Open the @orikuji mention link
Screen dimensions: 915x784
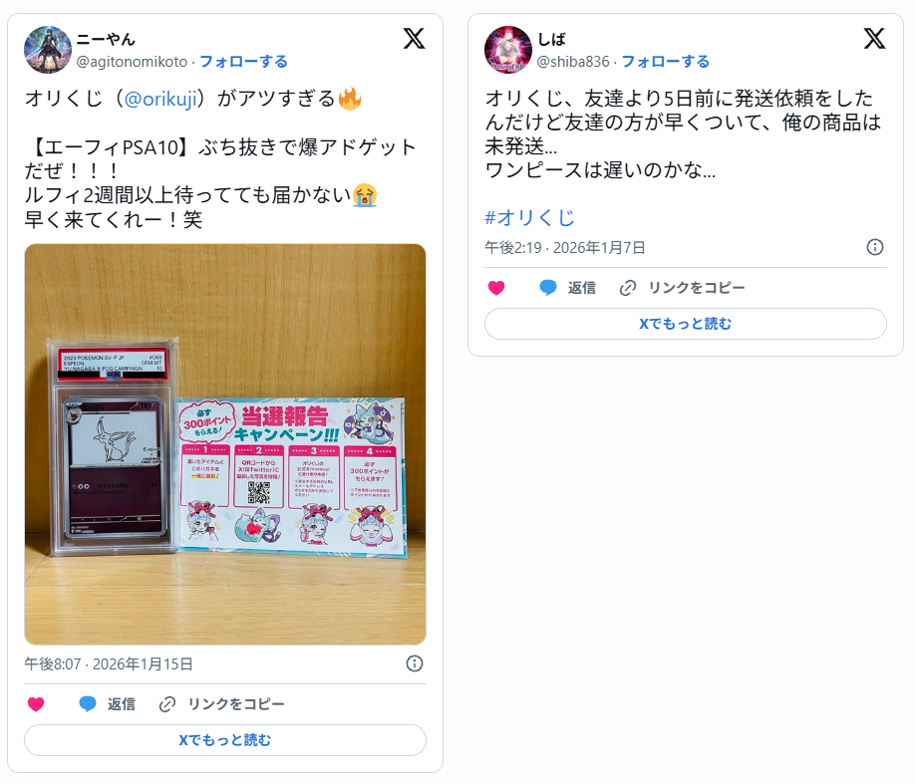(160, 99)
